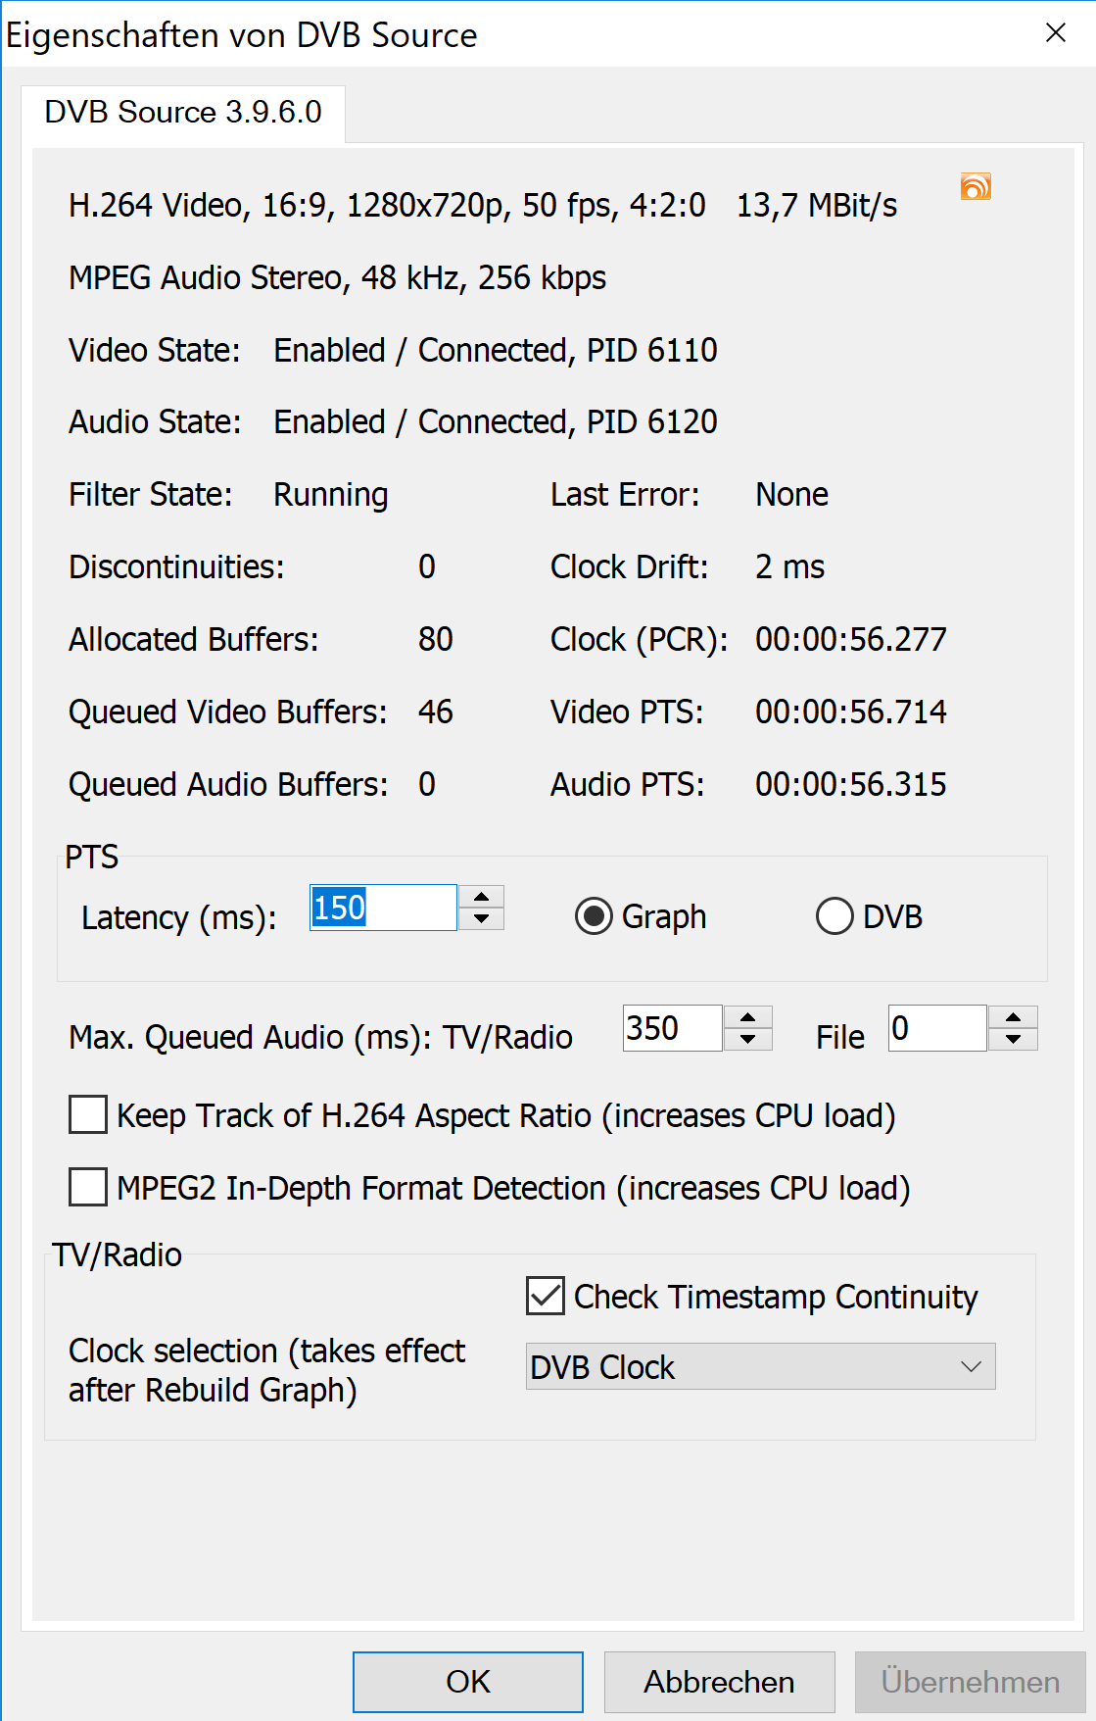Increase TV/Radio max queued audio value
1096x1721 pixels.
(x=748, y=1017)
